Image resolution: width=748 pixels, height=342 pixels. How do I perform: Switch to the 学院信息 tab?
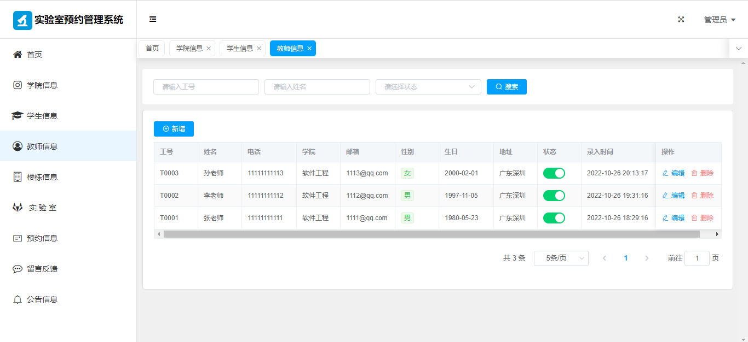[x=189, y=49]
